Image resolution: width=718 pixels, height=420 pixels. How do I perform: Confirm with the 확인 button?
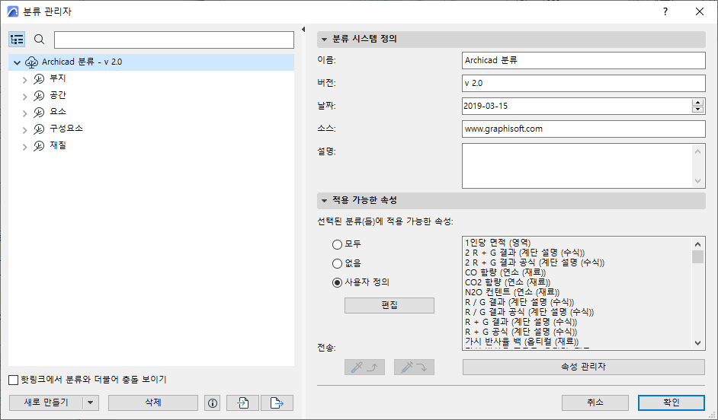point(672,403)
